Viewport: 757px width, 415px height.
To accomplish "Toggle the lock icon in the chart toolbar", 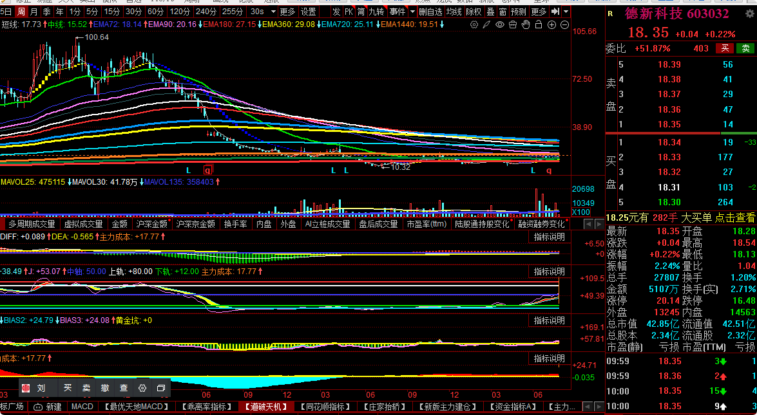I will (539, 24).
